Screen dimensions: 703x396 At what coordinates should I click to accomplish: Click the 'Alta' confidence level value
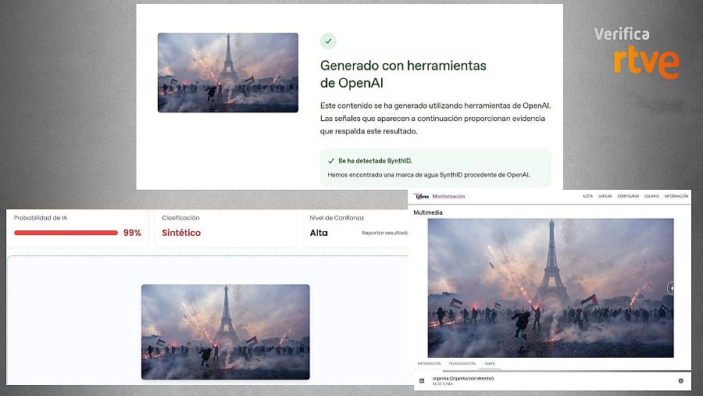[x=319, y=233]
